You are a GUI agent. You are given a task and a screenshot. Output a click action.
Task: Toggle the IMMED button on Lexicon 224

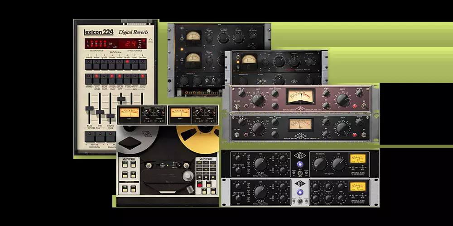[89, 79]
